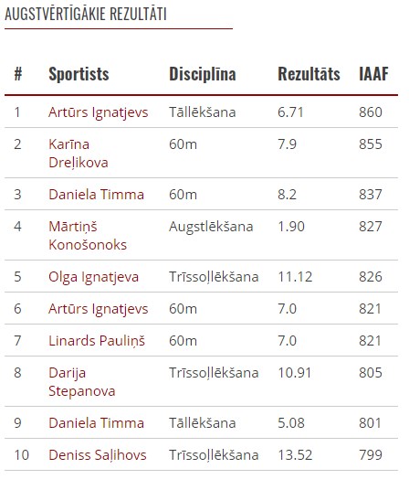The width and height of the screenshot is (409, 479).
Task: Click Daniela Timma link in Tāllēkšana row 9
Action: pos(96,423)
